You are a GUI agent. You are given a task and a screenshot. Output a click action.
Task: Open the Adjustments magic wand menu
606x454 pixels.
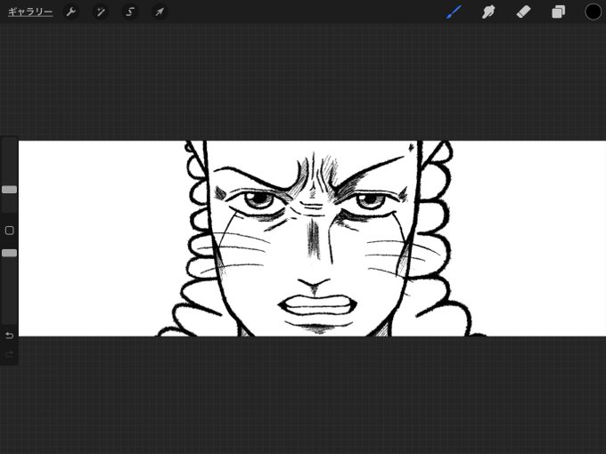[x=101, y=12]
